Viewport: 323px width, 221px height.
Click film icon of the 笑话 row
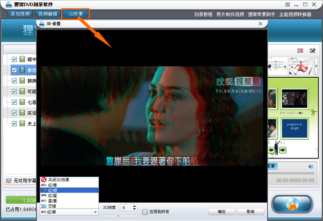coord(22,113)
